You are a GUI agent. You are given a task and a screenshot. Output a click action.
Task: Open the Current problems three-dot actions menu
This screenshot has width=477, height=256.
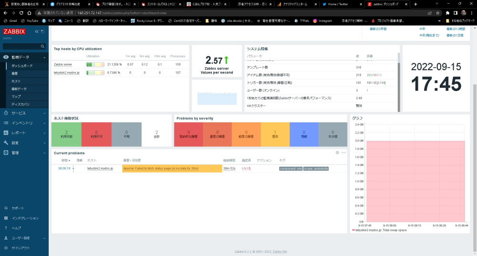click(343, 153)
